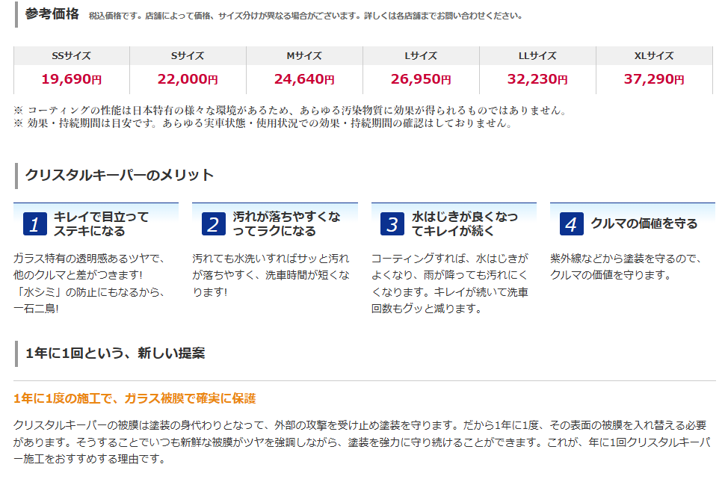Select the SSサイズ column header
The image size is (728, 488).
pos(72,56)
